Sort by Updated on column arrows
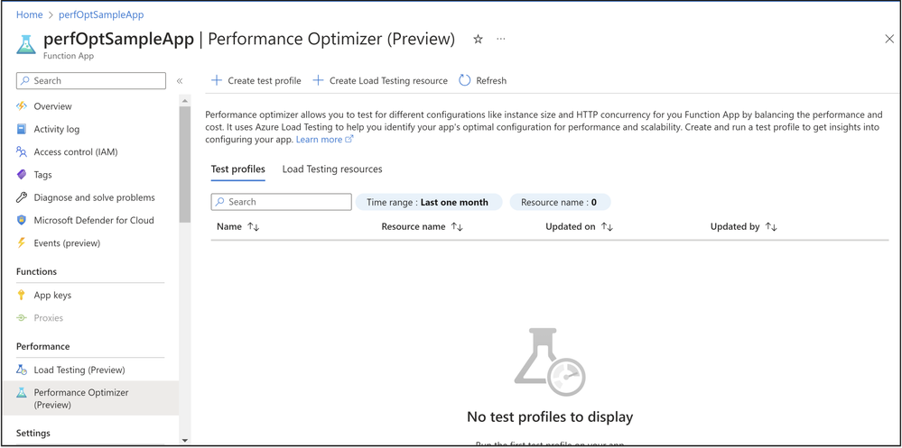Viewport: 902px width, 448px height. [607, 227]
